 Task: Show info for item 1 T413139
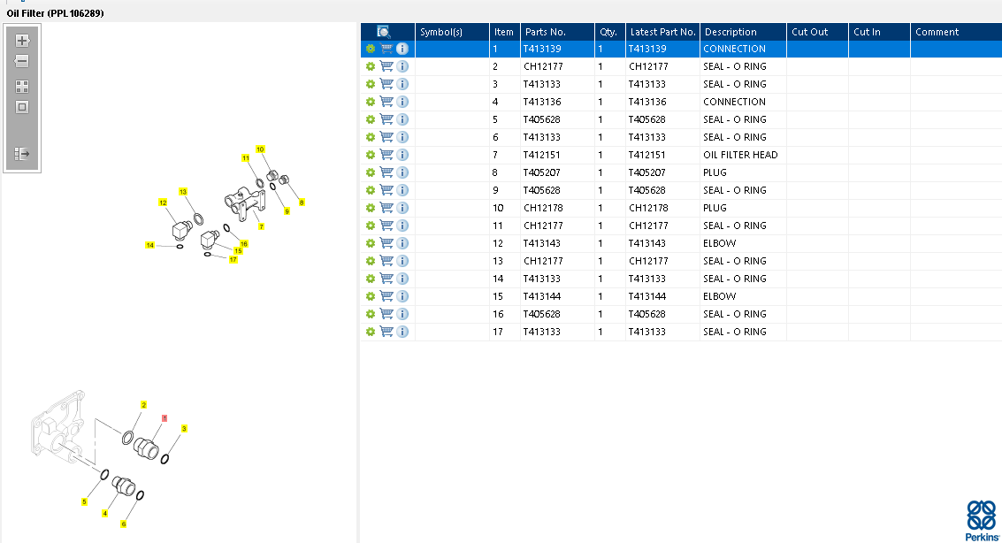(x=402, y=49)
